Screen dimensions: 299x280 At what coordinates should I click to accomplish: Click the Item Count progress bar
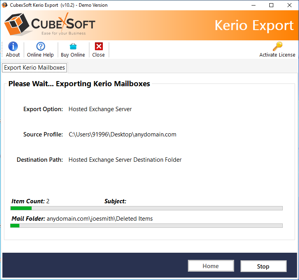[146, 208]
